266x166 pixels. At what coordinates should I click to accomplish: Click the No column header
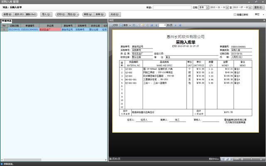(4, 26)
